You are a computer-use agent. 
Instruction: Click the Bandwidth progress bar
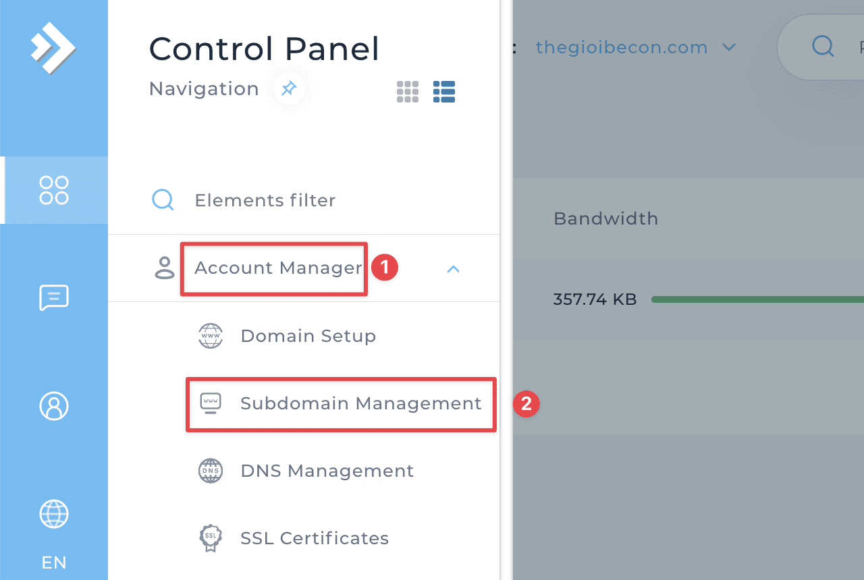pos(756,299)
